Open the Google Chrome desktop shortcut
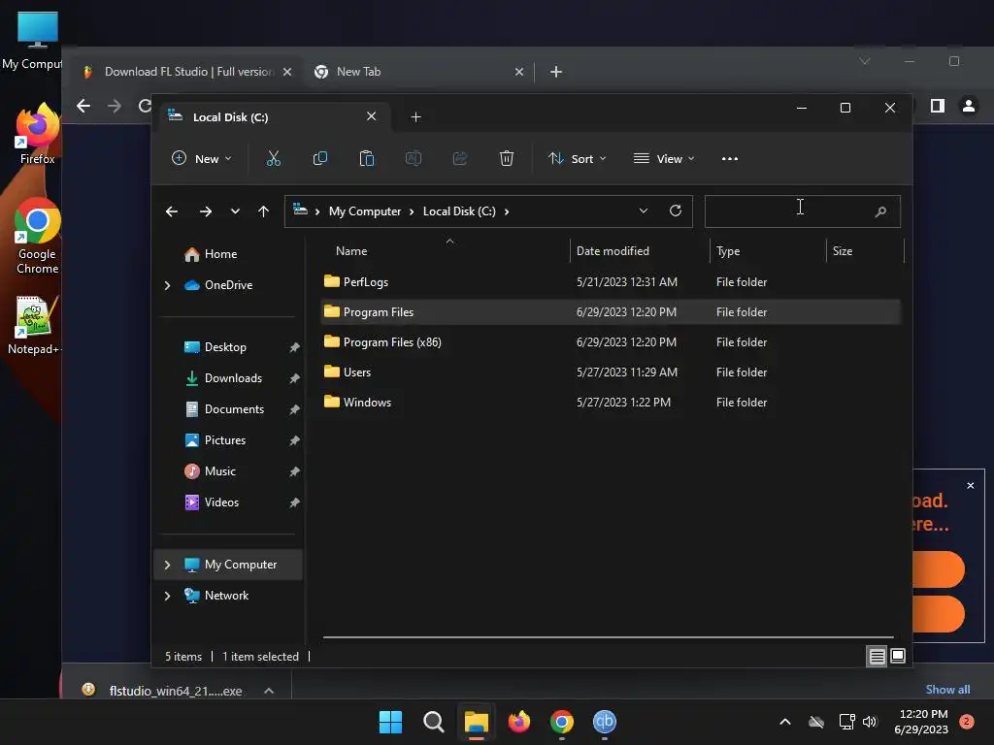This screenshot has width=994, height=745. click(x=38, y=236)
